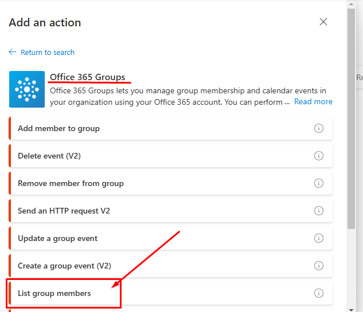The height and width of the screenshot is (312, 363).
Task: Show info for Add member to group
Action: tap(318, 128)
